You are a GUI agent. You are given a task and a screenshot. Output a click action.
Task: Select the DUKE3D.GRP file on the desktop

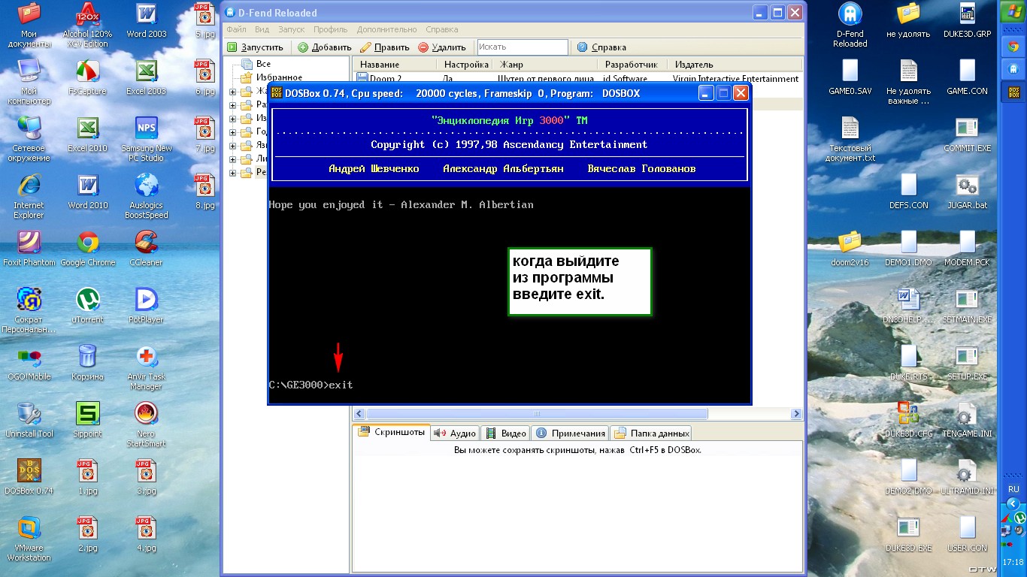[967, 21]
